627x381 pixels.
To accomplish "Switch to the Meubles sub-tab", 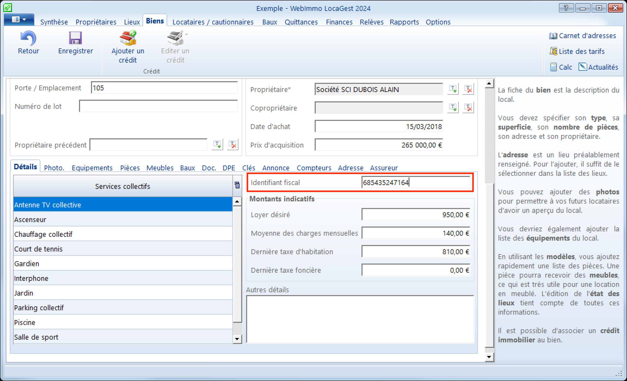I will (x=160, y=168).
